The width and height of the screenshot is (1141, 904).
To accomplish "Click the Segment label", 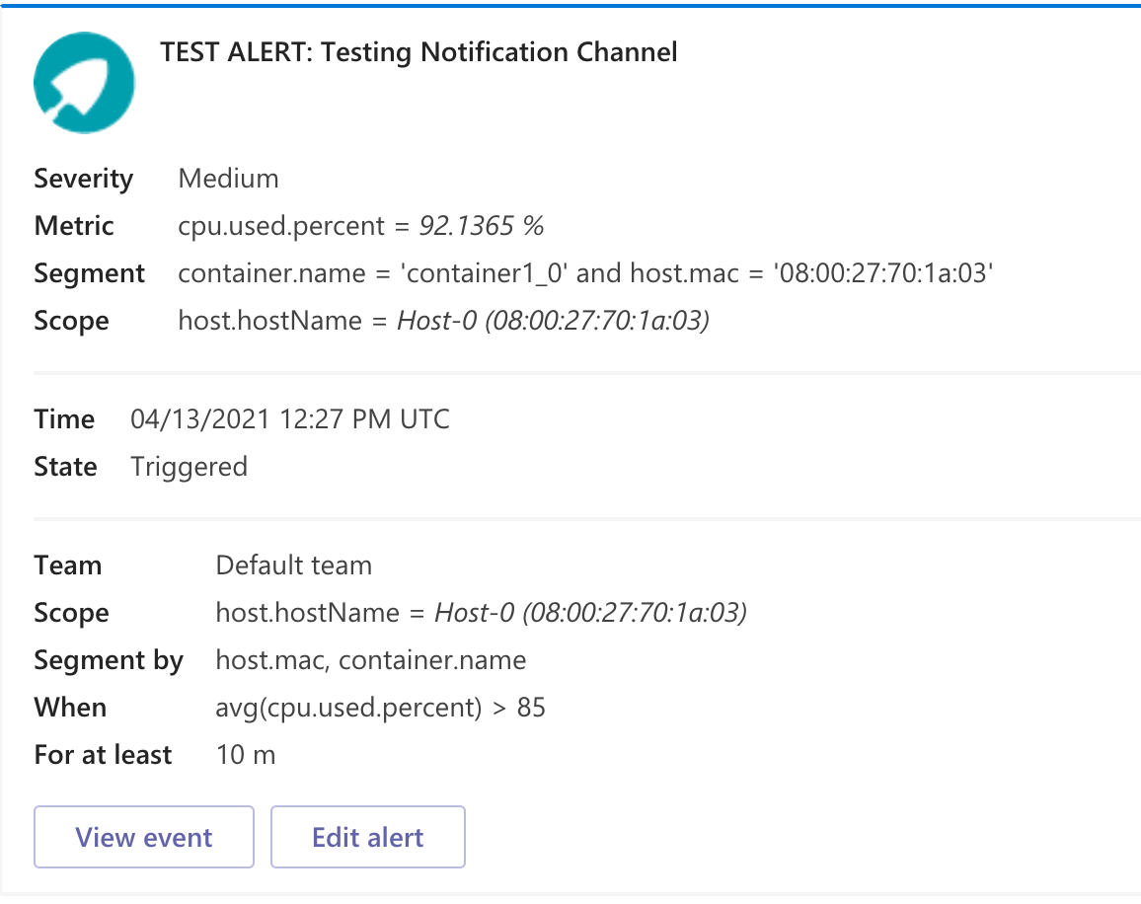I will [x=90, y=273].
